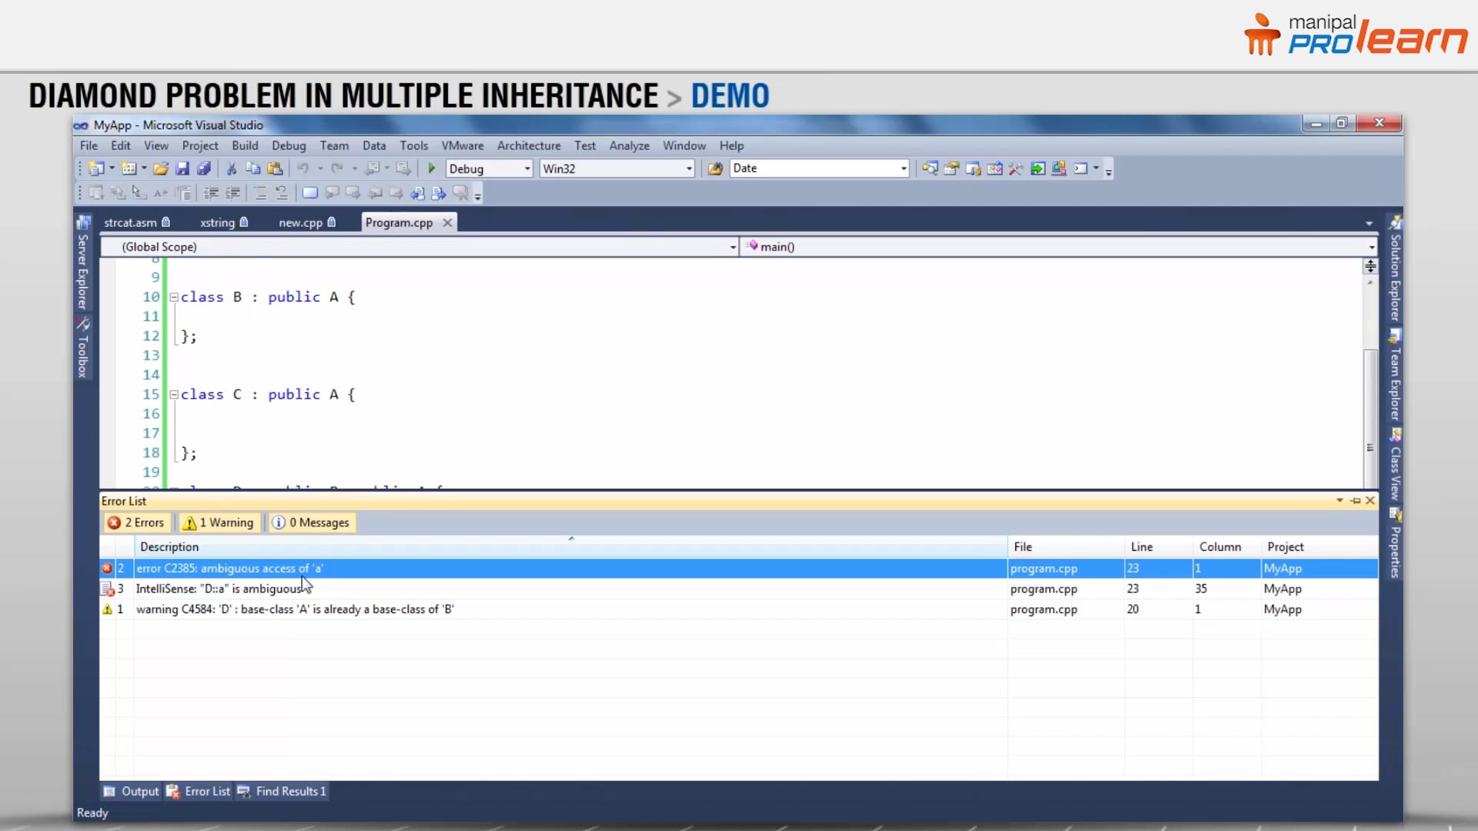The width and height of the screenshot is (1478, 831).
Task: Click the Cut scissors icon
Action: coord(231,168)
